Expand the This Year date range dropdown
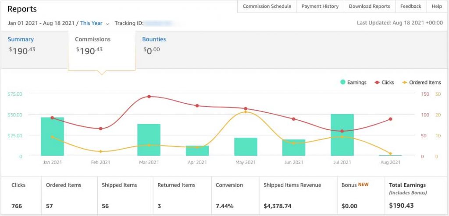This screenshot has width=449, height=216. [91, 23]
